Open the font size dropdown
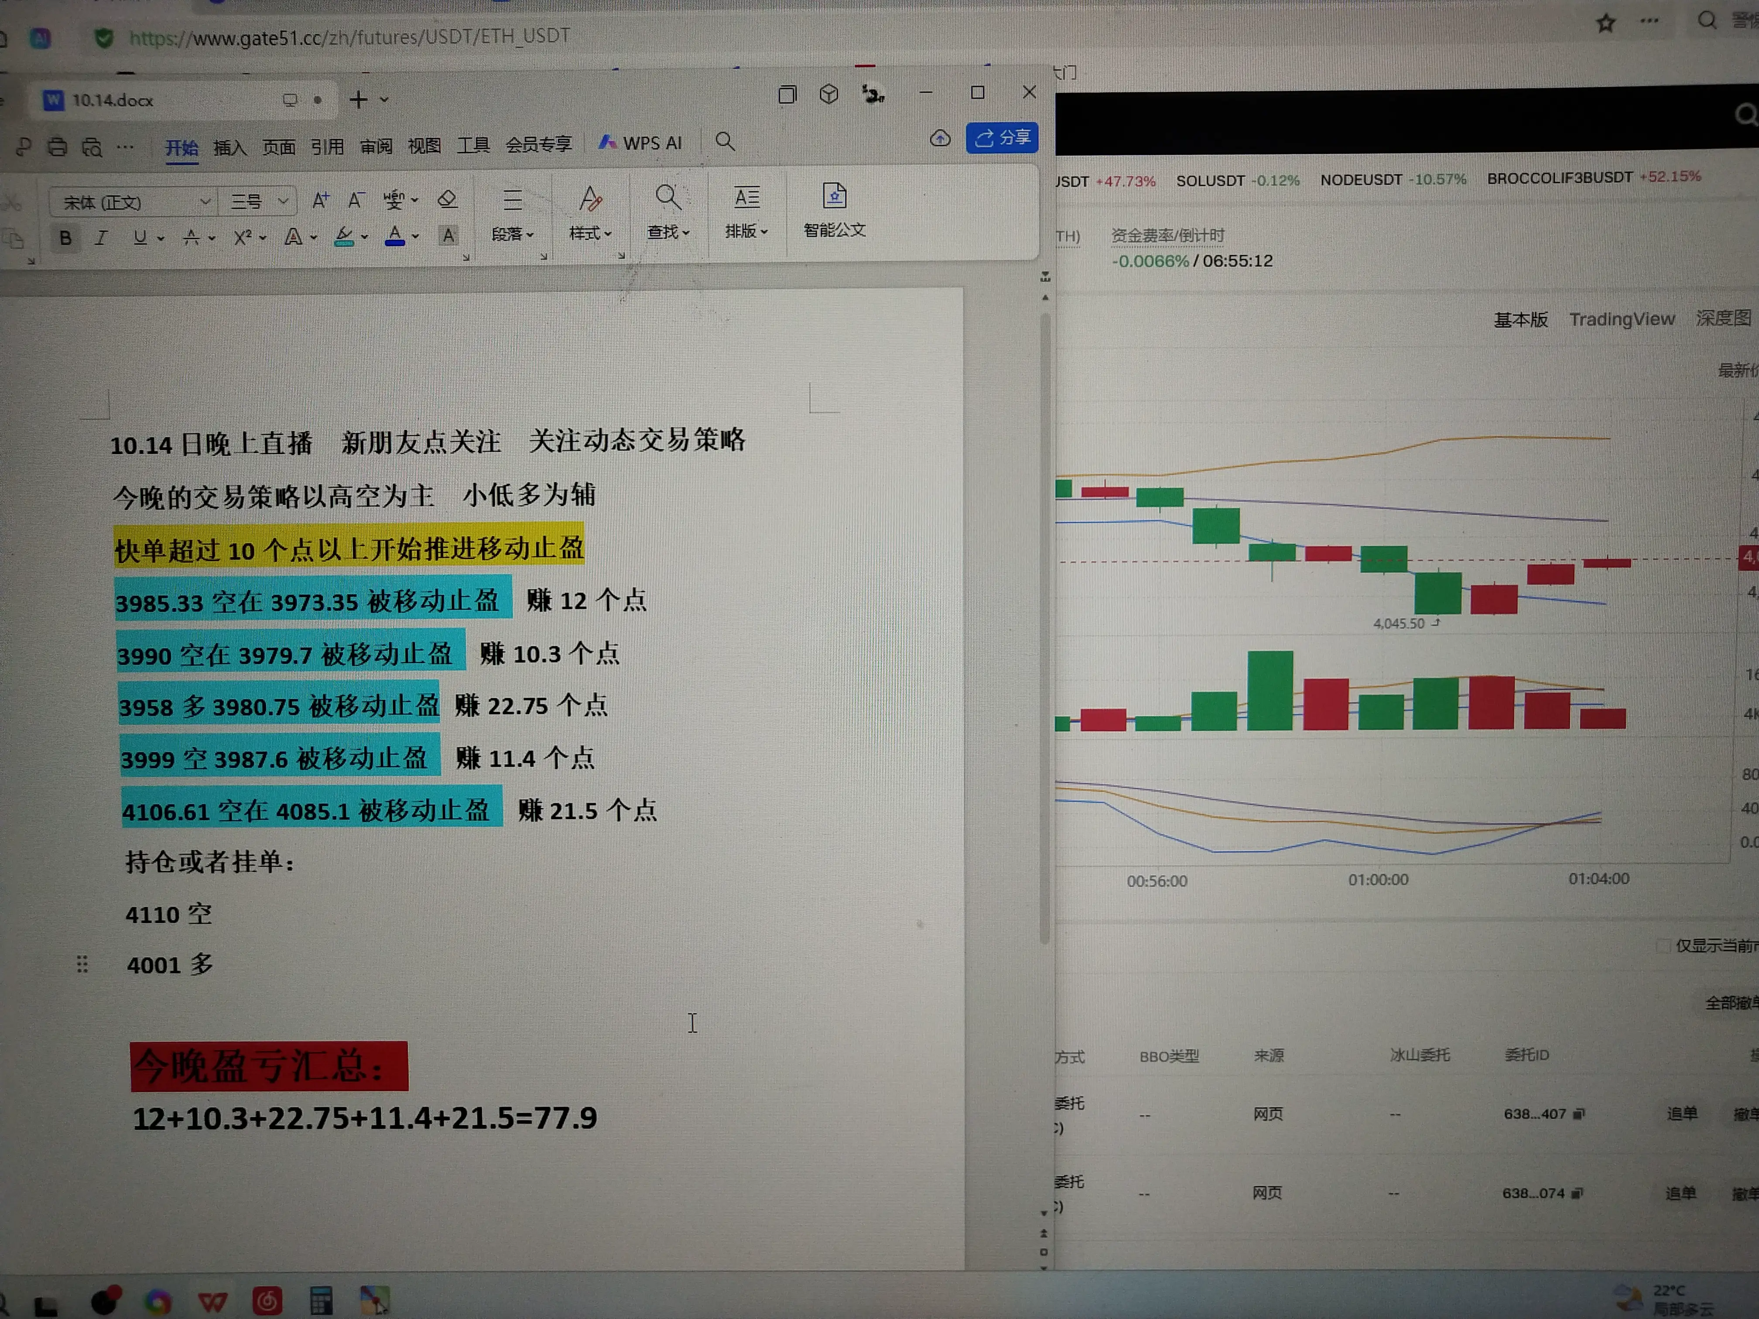 coord(282,202)
